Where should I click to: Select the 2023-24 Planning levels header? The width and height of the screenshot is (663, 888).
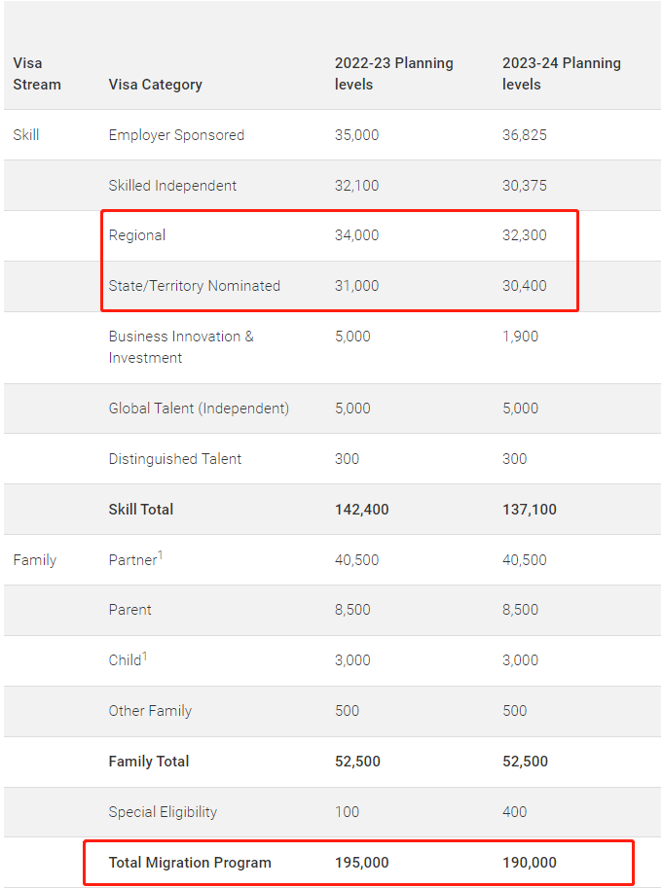(562, 74)
